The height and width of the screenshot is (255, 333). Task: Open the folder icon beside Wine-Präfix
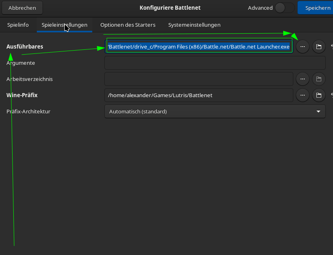point(318,95)
